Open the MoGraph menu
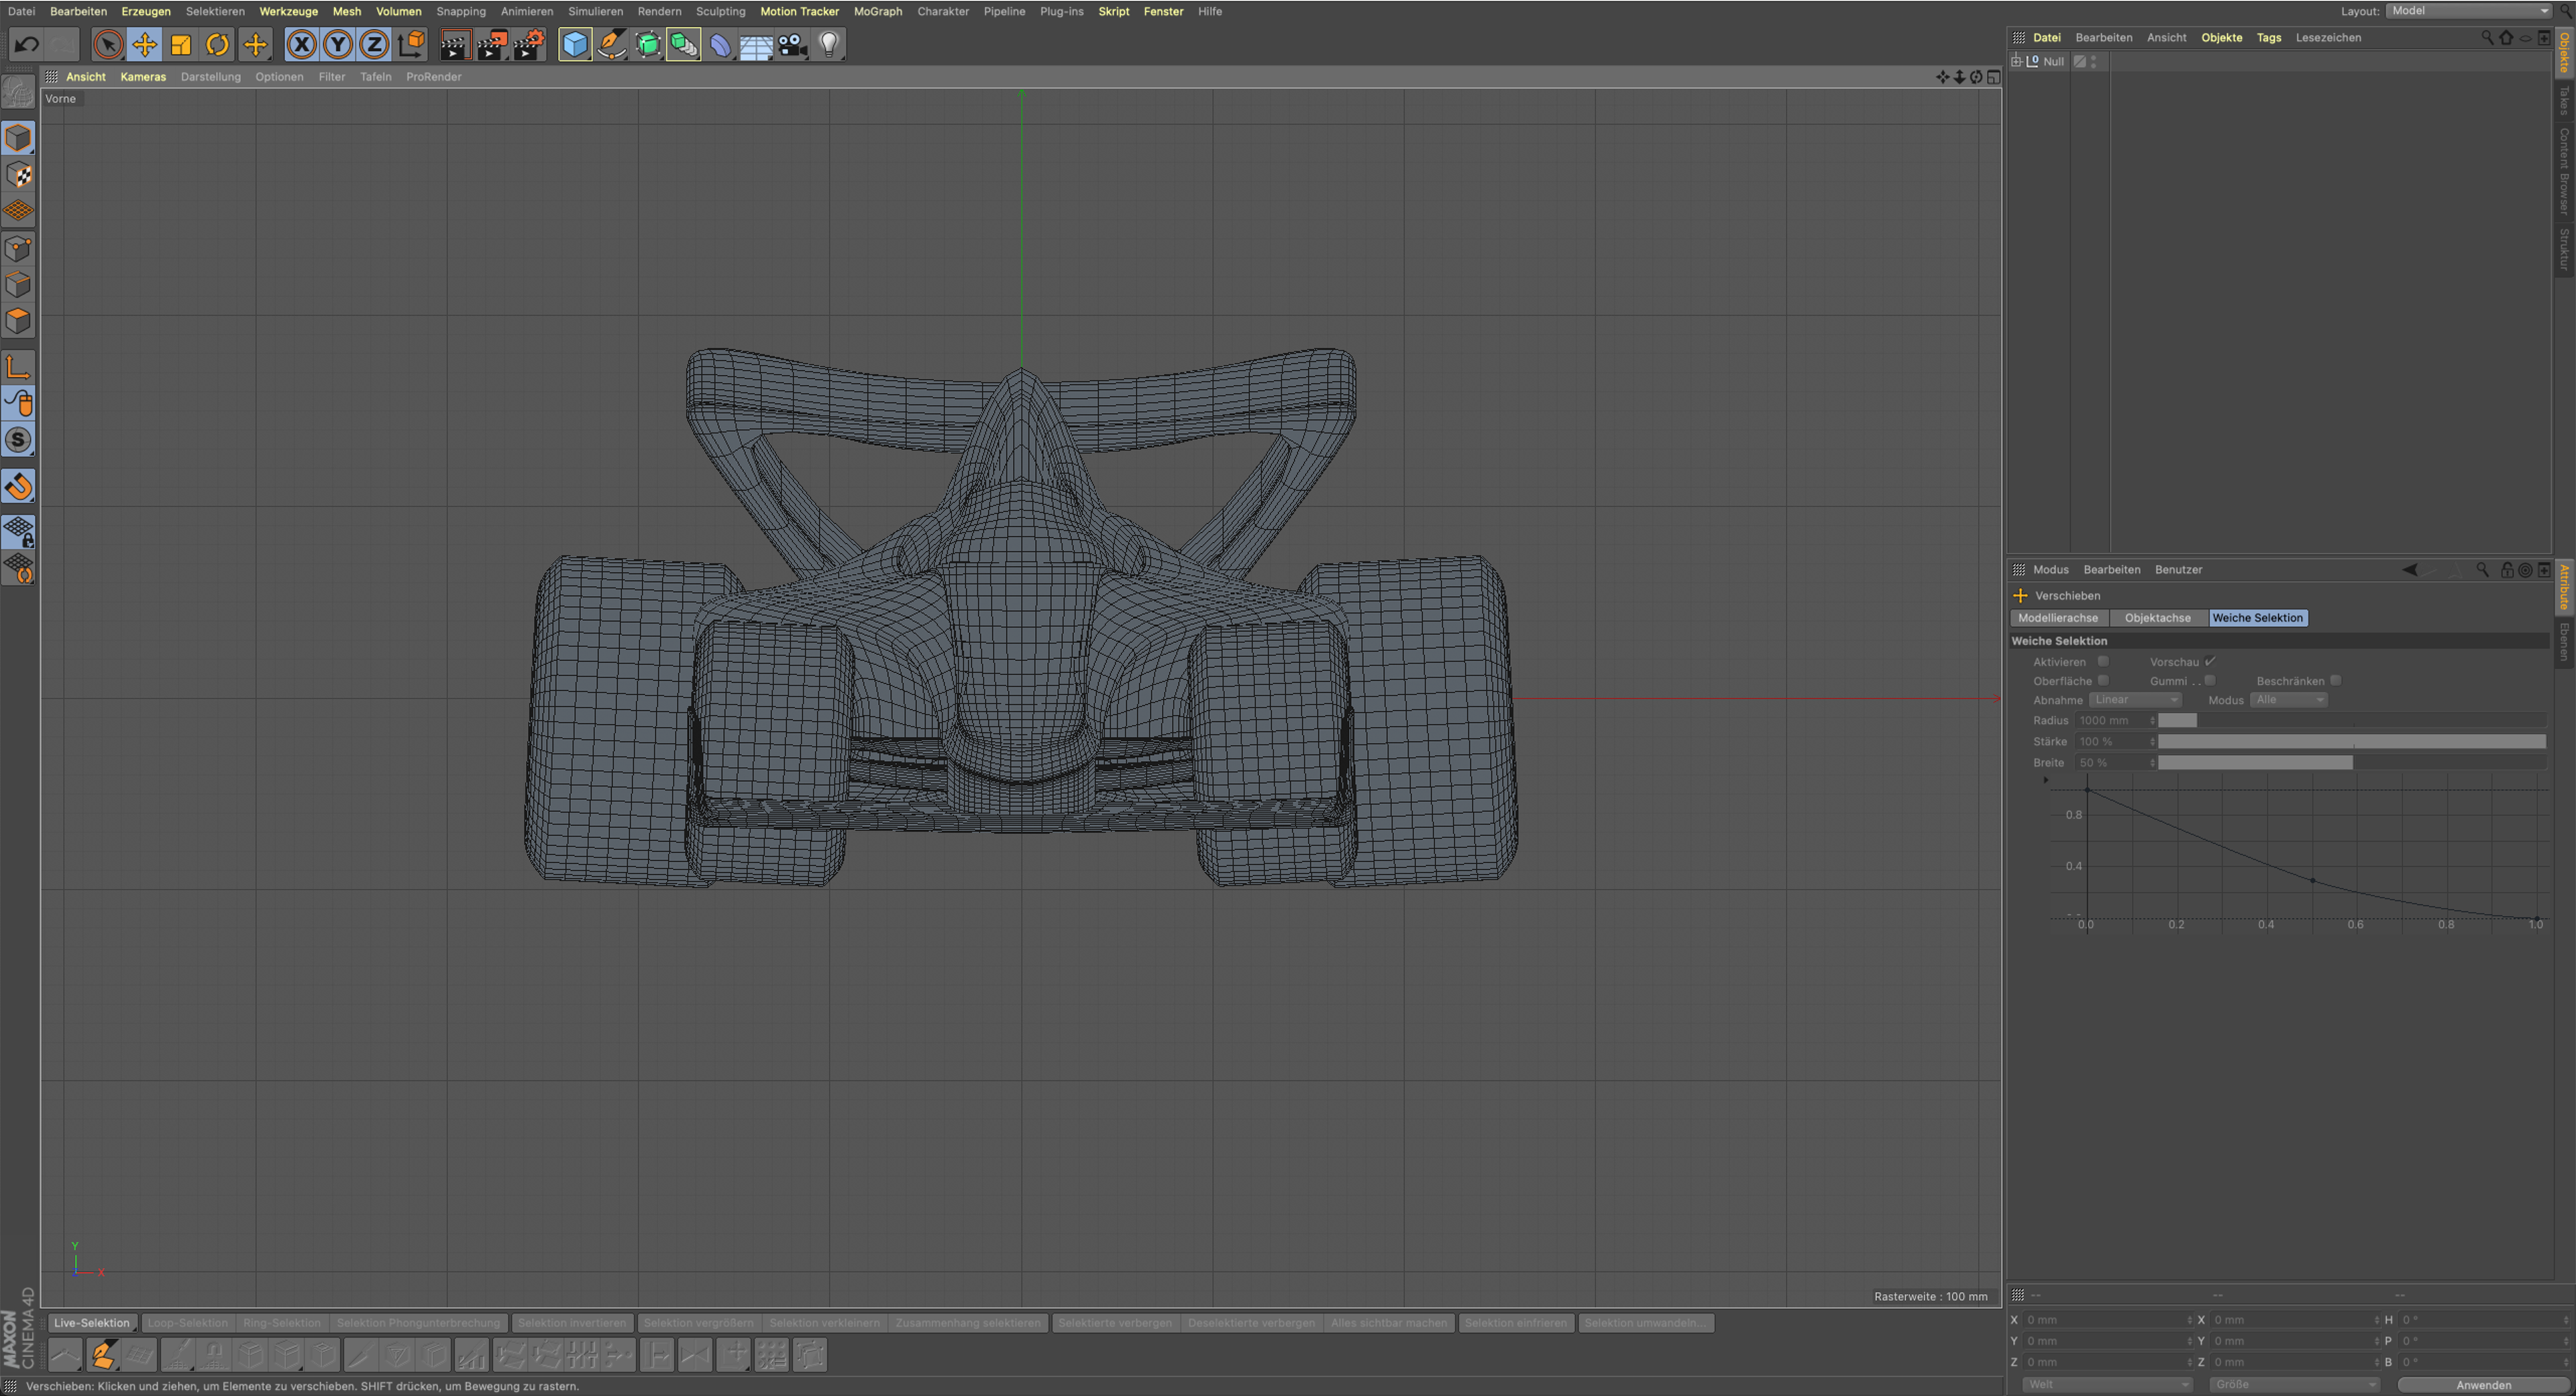The image size is (2576, 1396). pyautogui.click(x=877, y=11)
